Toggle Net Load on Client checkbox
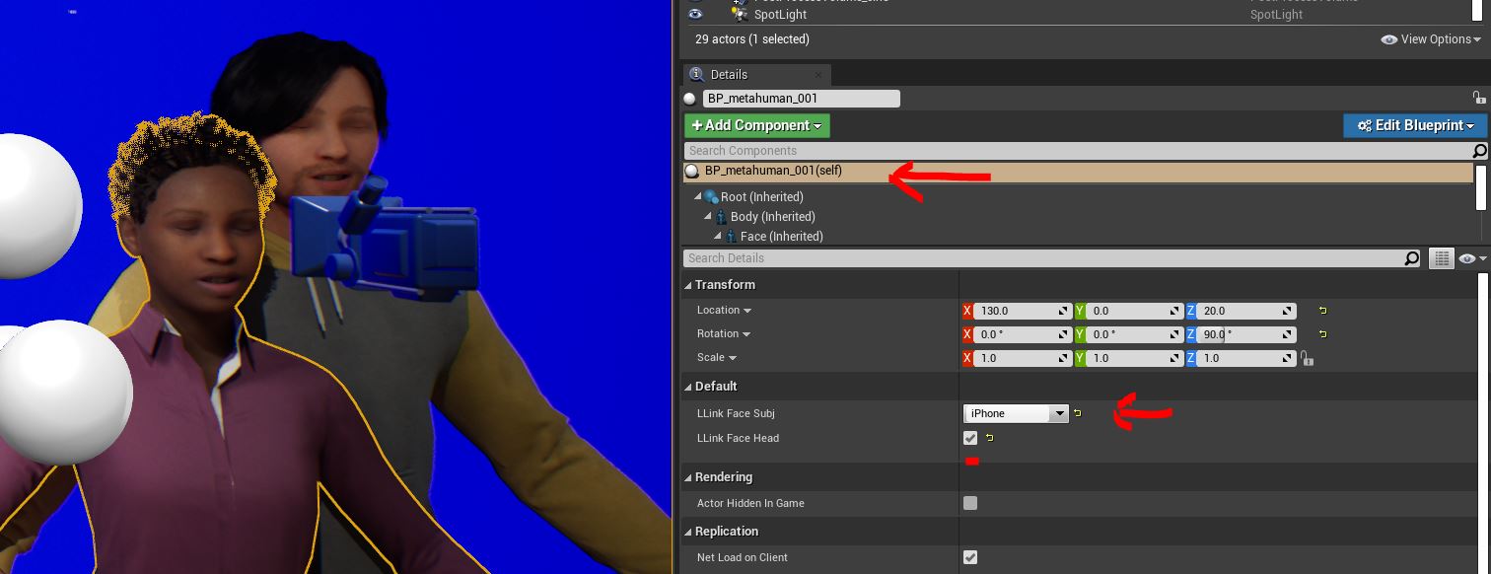 (970, 557)
